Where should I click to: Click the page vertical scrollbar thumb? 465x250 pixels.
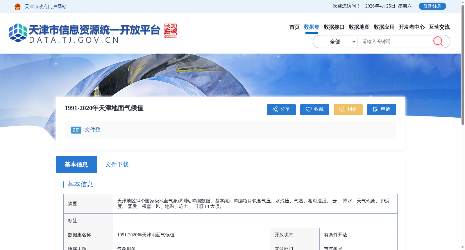pyautogui.click(x=463, y=65)
